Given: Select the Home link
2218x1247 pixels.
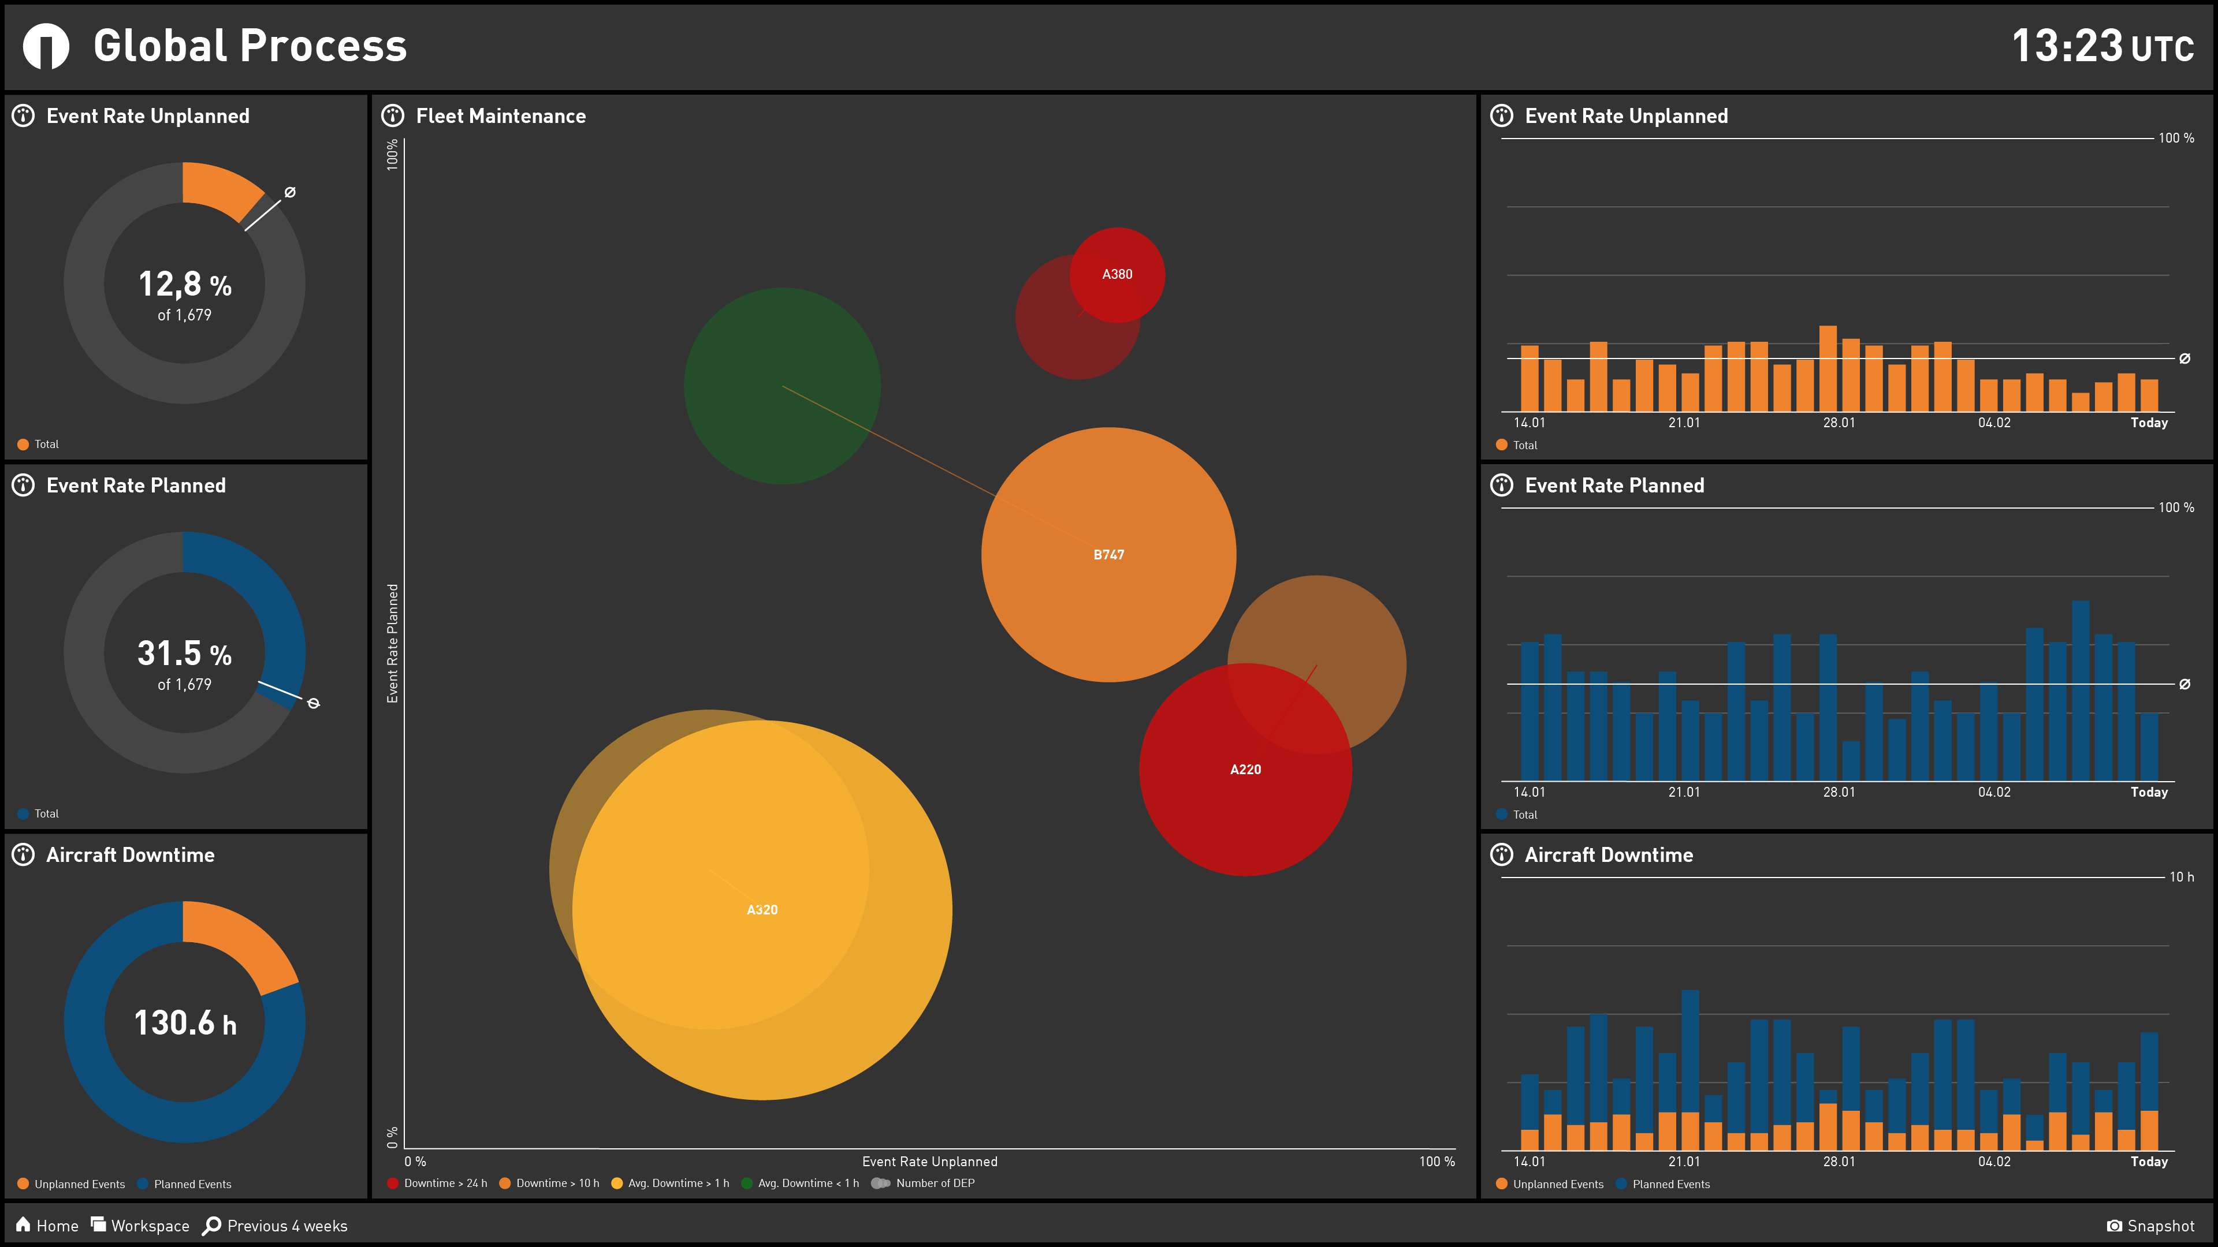Looking at the screenshot, I should [x=47, y=1226].
